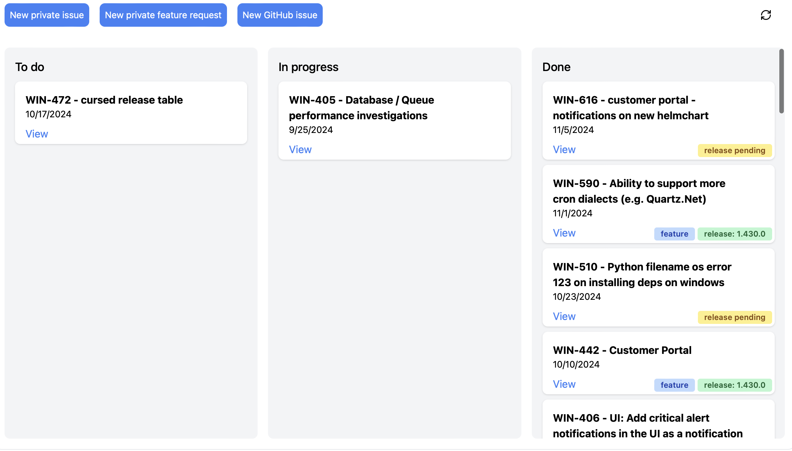Select the feature tag on WIN-590
The height and width of the screenshot is (451, 792).
pos(674,234)
